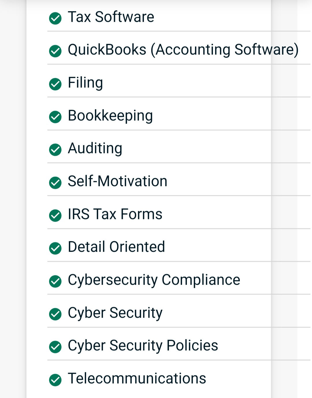This screenshot has width=312, height=398.
Task: Click the check icon next to IRS Tax Forms
Action: (55, 215)
